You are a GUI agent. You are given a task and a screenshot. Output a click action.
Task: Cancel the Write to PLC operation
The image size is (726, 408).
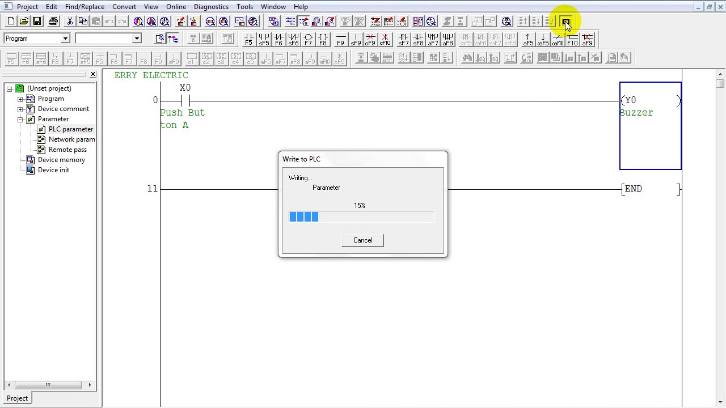(x=363, y=240)
